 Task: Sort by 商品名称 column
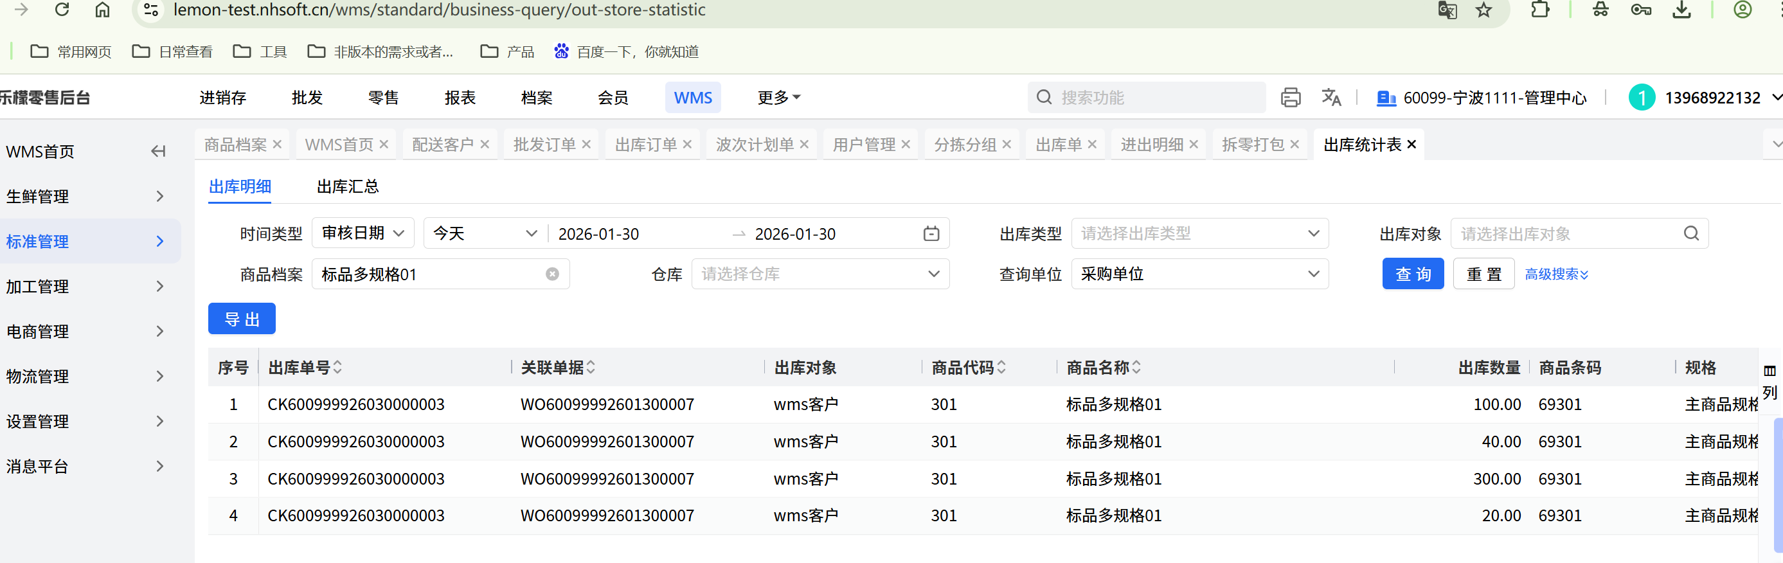pyautogui.click(x=1136, y=367)
